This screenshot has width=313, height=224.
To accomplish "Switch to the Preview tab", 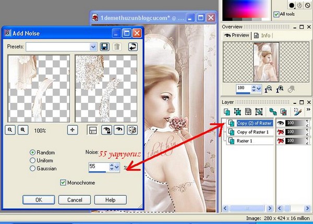I will (237, 36).
